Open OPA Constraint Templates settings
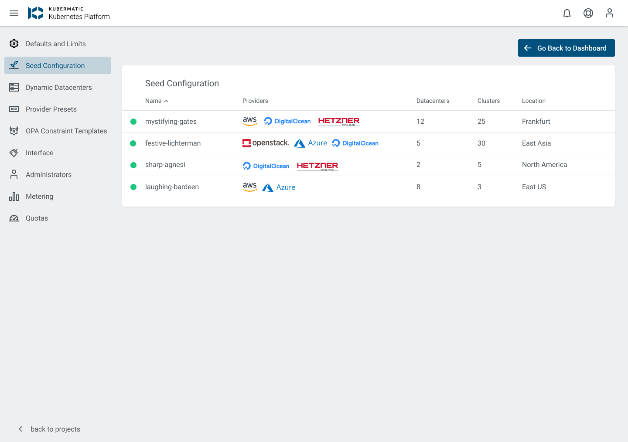The width and height of the screenshot is (628, 442). pos(66,131)
